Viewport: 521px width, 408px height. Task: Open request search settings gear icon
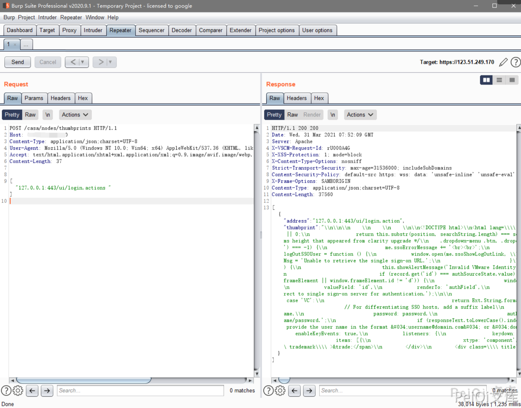(x=18, y=391)
